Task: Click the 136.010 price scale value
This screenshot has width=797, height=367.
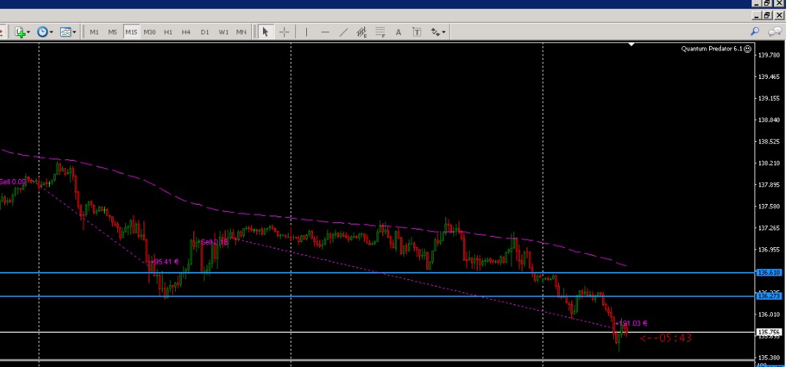Action: coord(768,314)
